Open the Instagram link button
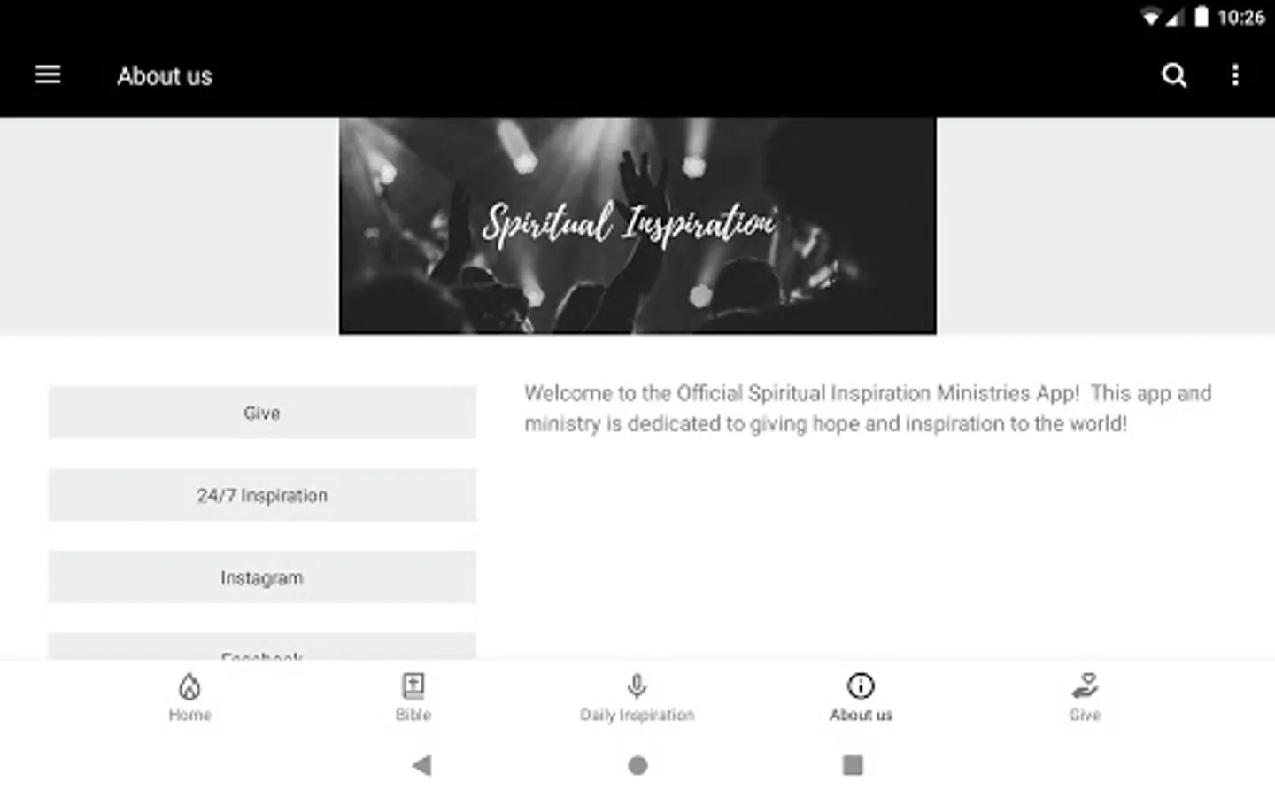Screen dimensions: 1275x797 (262, 577)
